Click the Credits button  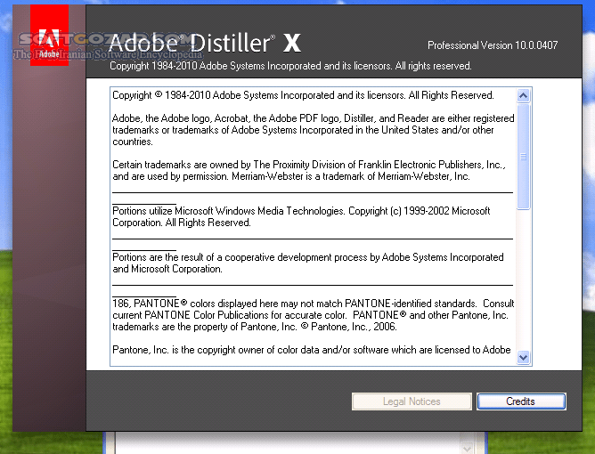pyautogui.click(x=521, y=401)
